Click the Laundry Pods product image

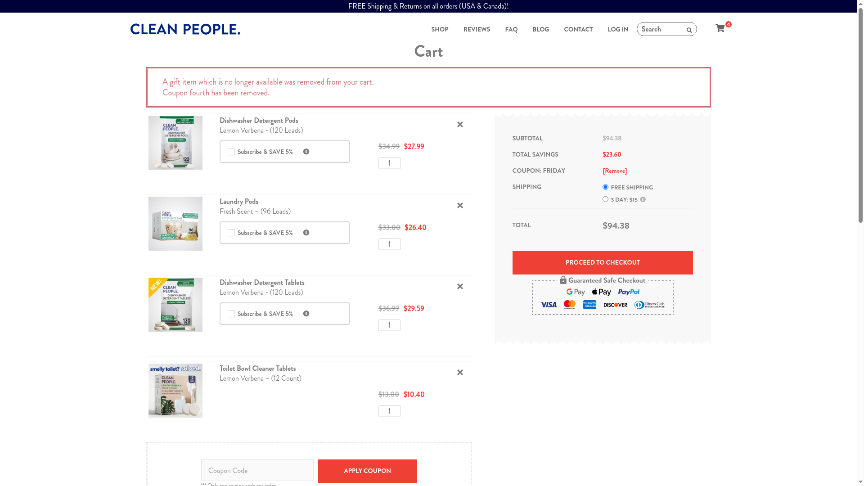(x=175, y=224)
